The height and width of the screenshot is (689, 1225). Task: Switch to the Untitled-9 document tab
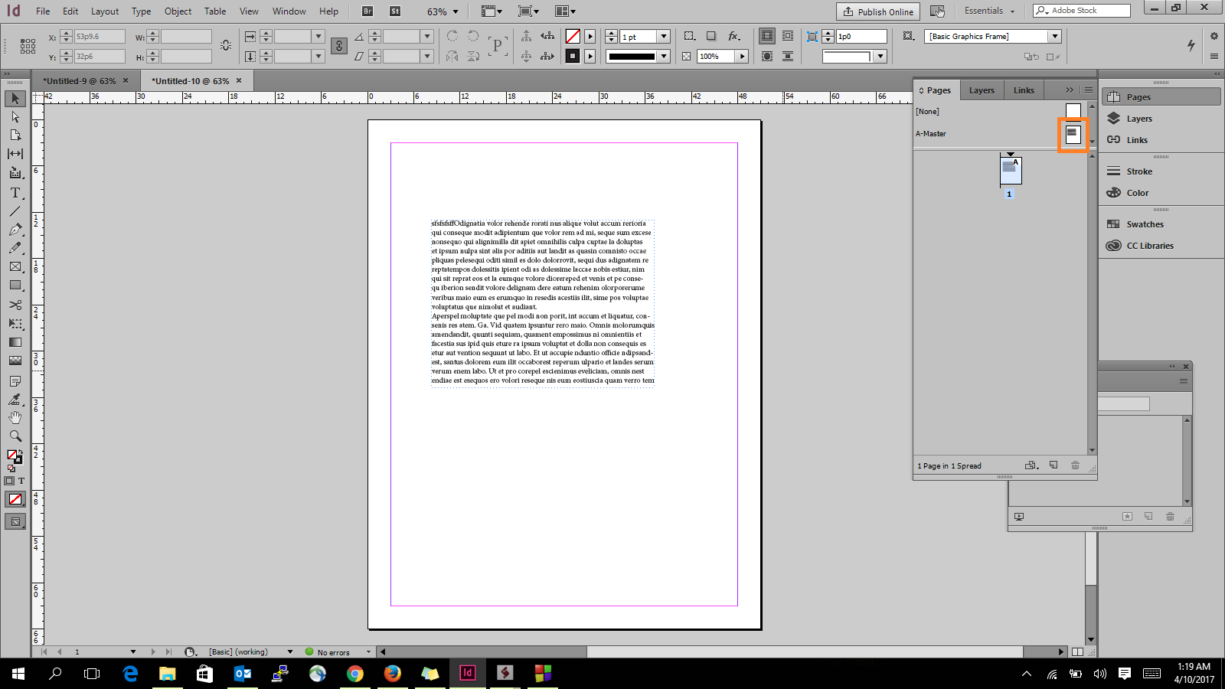click(80, 80)
